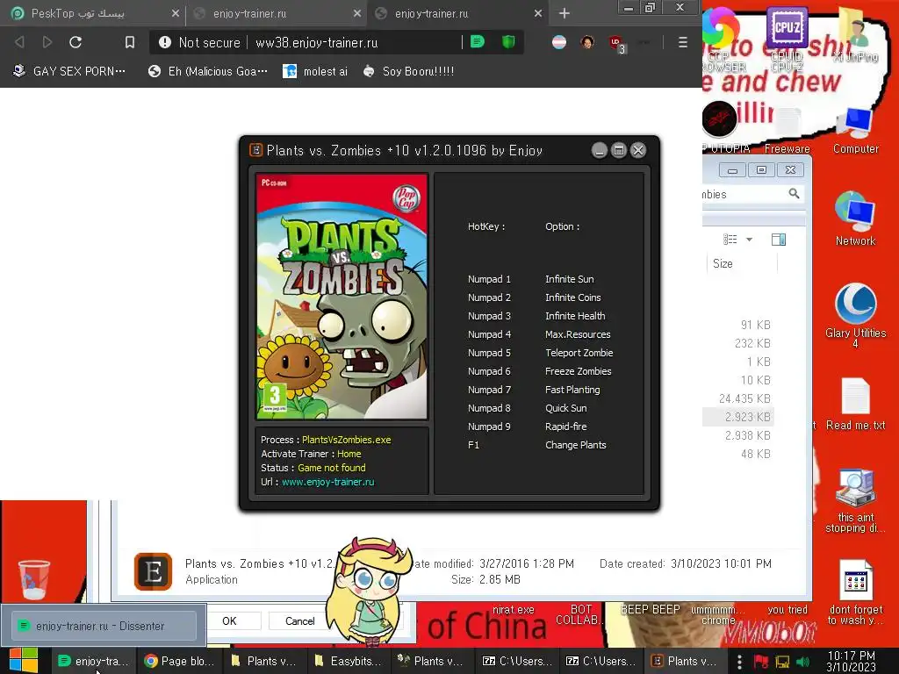Select the highlighted 2,923 KB file row
The width and height of the screenshot is (899, 674).
pos(738,417)
